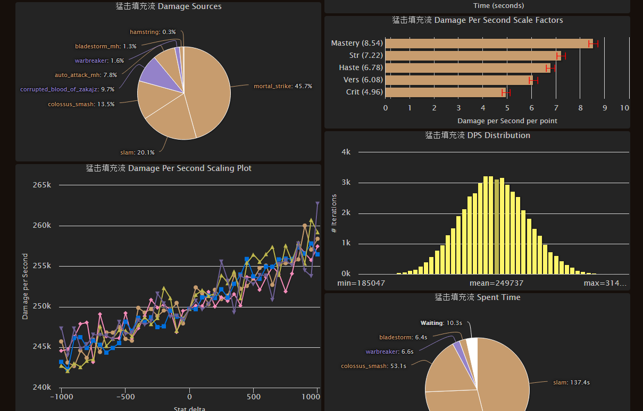Click the 'Haste (6.78)' axis label
This screenshot has height=411, width=643.
click(x=361, y=67)
